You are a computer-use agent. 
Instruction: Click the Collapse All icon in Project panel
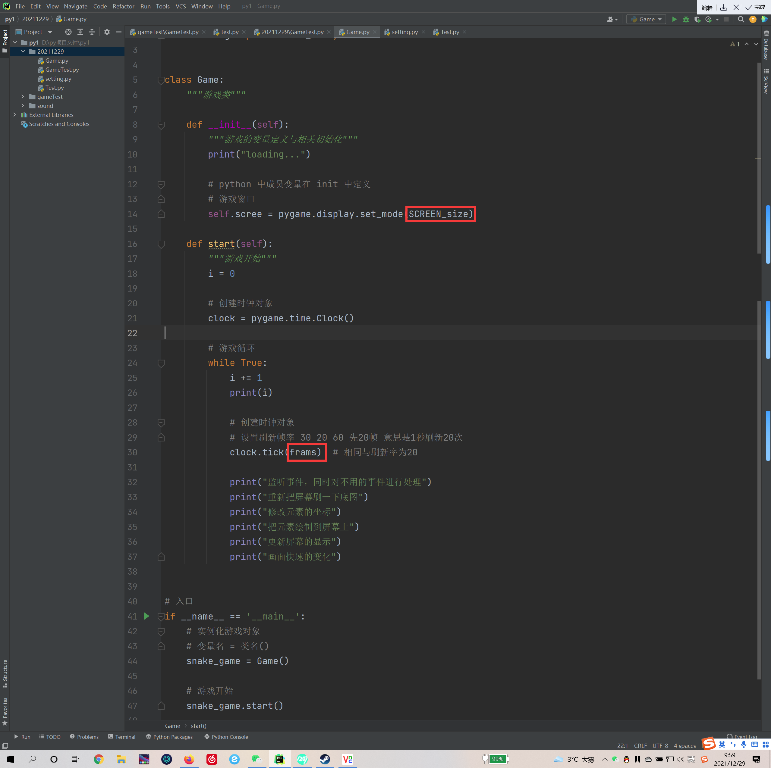pyautogui.click(x=92, y=32)
